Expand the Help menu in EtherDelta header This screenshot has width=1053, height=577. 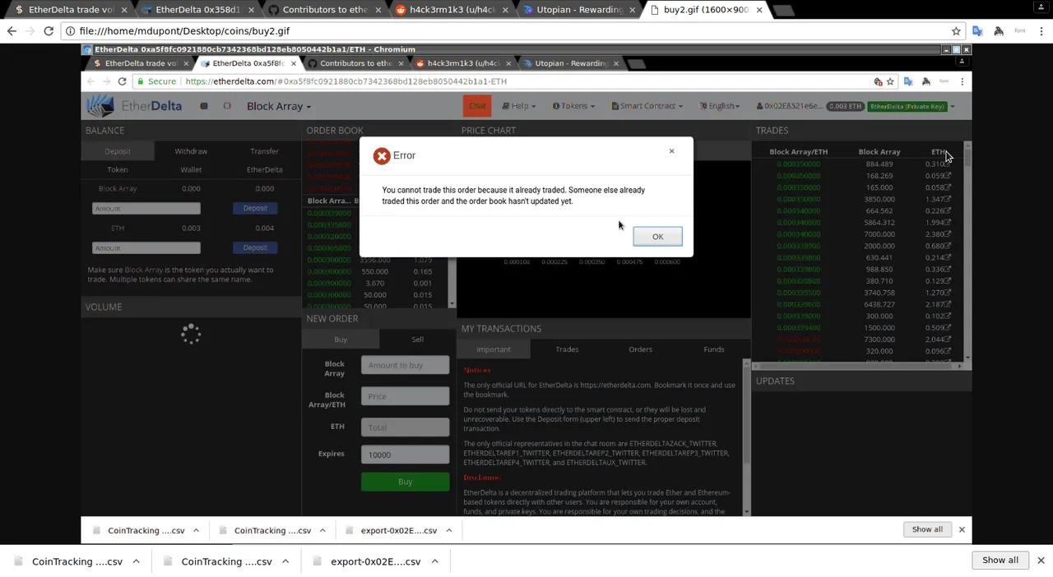pyautogui.click(x=518, y=106)
